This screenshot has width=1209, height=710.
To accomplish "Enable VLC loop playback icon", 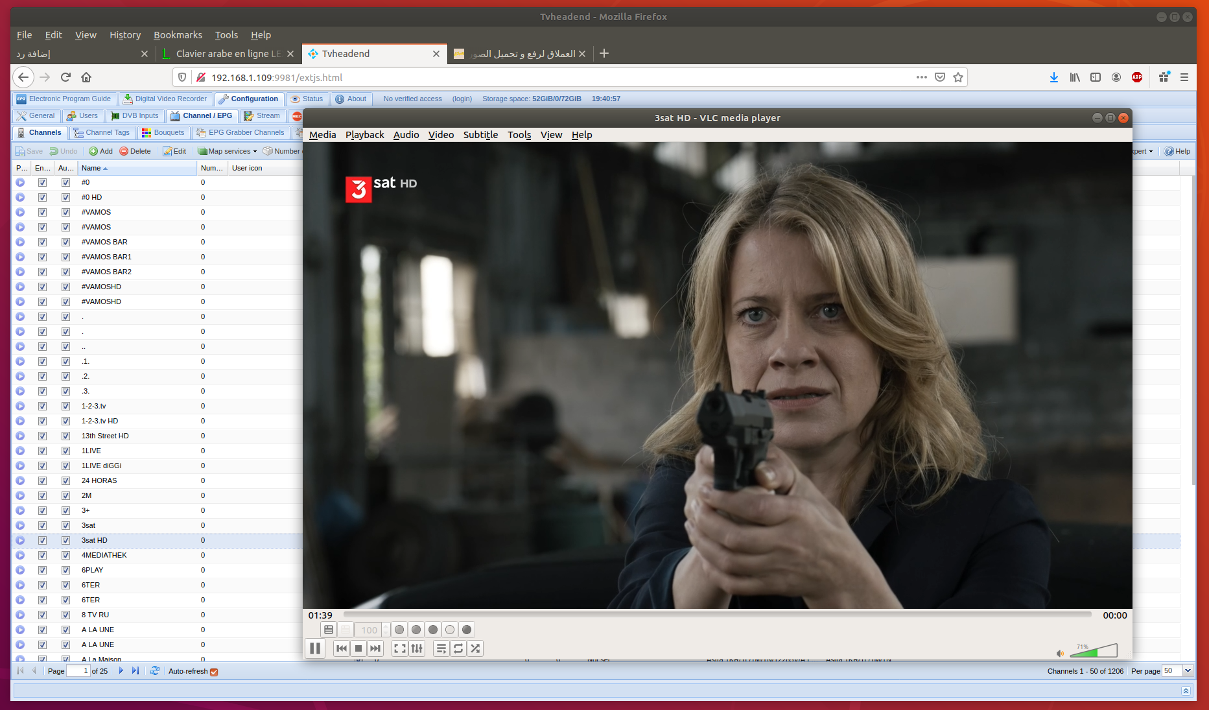I will [x=458, y=648].
